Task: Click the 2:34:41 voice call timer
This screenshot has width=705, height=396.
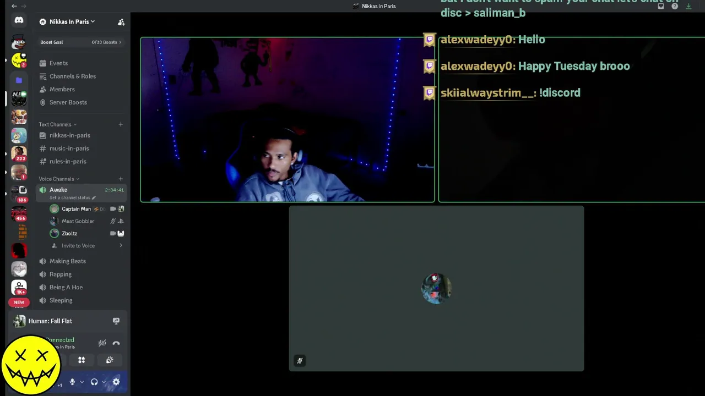Action: coord(115,190)
